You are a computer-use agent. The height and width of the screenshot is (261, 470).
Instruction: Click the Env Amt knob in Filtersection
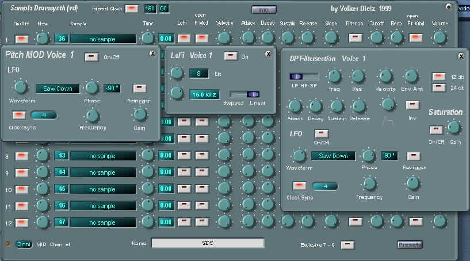(411, 76)
